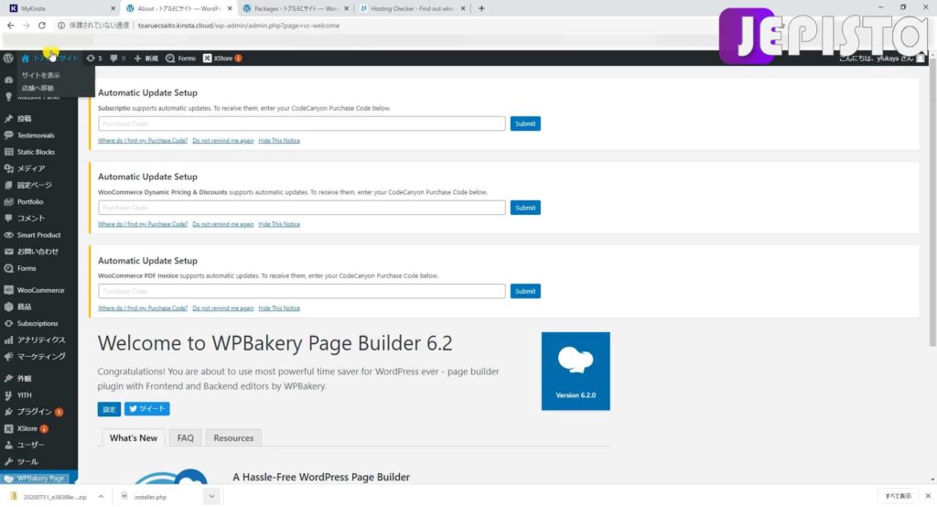The height and width of the screenshot is (507, 937).
Task: Click the Twitter ツイート button
Action: point(147,409)
